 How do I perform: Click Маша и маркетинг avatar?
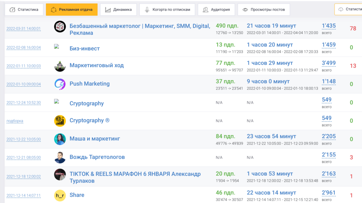pyautogui.click(x=60, y=139)
